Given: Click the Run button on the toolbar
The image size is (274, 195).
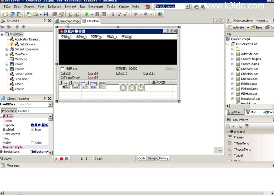Looking at the screenshot, I should (87, 13).
